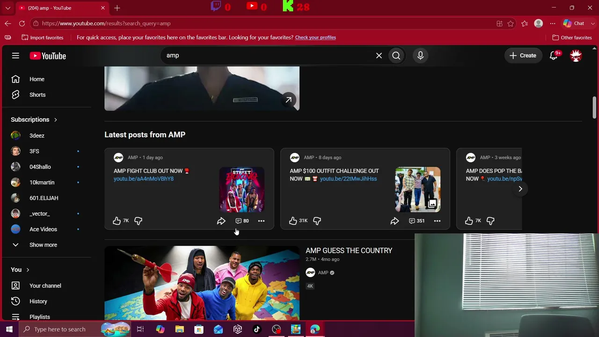Go back with the browser back arrow
The image size is (599, 337).
(x=8, y=23)
